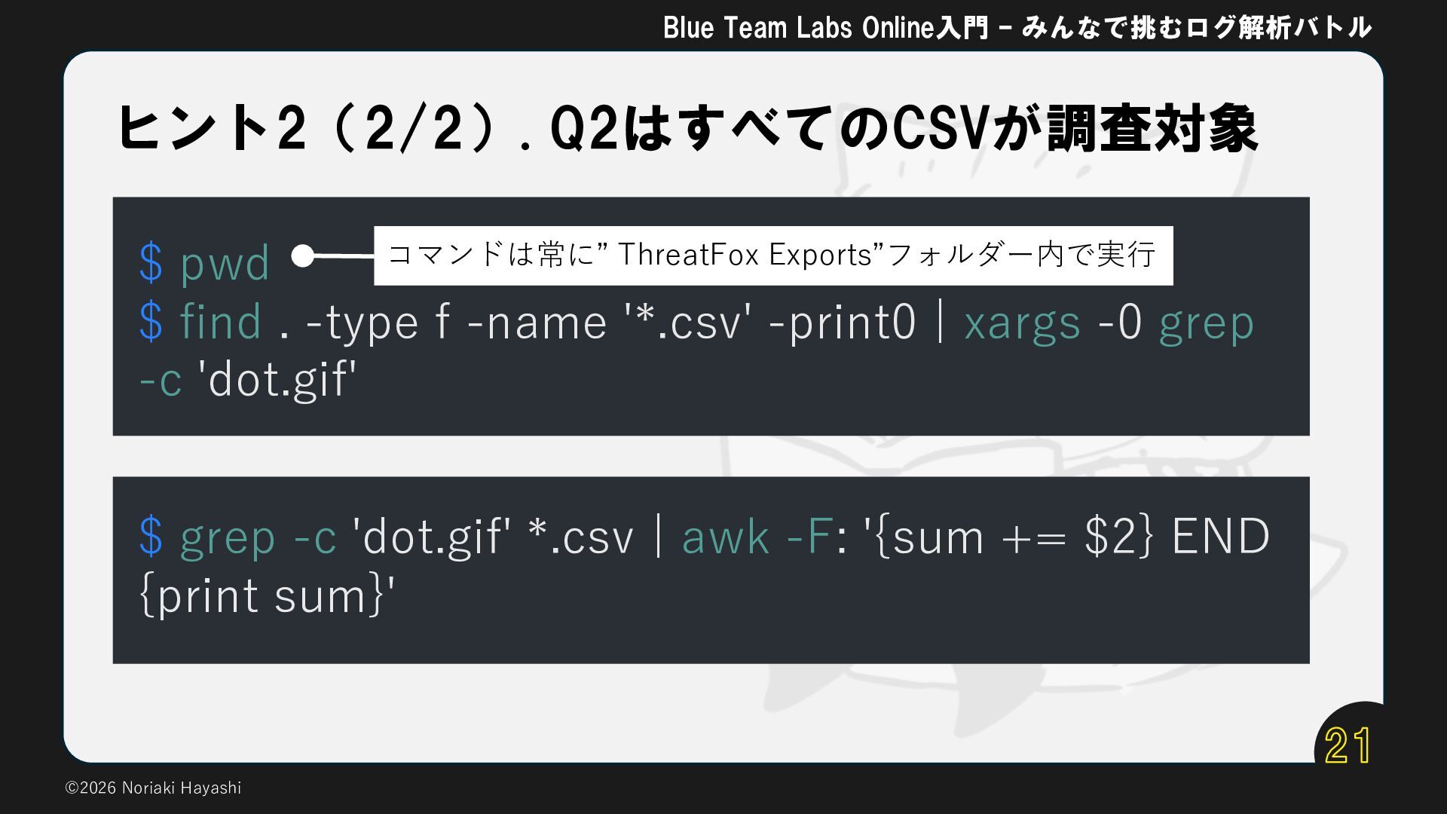
Task: Click 'dot.gif' below the find command
Action: [277, 379]
